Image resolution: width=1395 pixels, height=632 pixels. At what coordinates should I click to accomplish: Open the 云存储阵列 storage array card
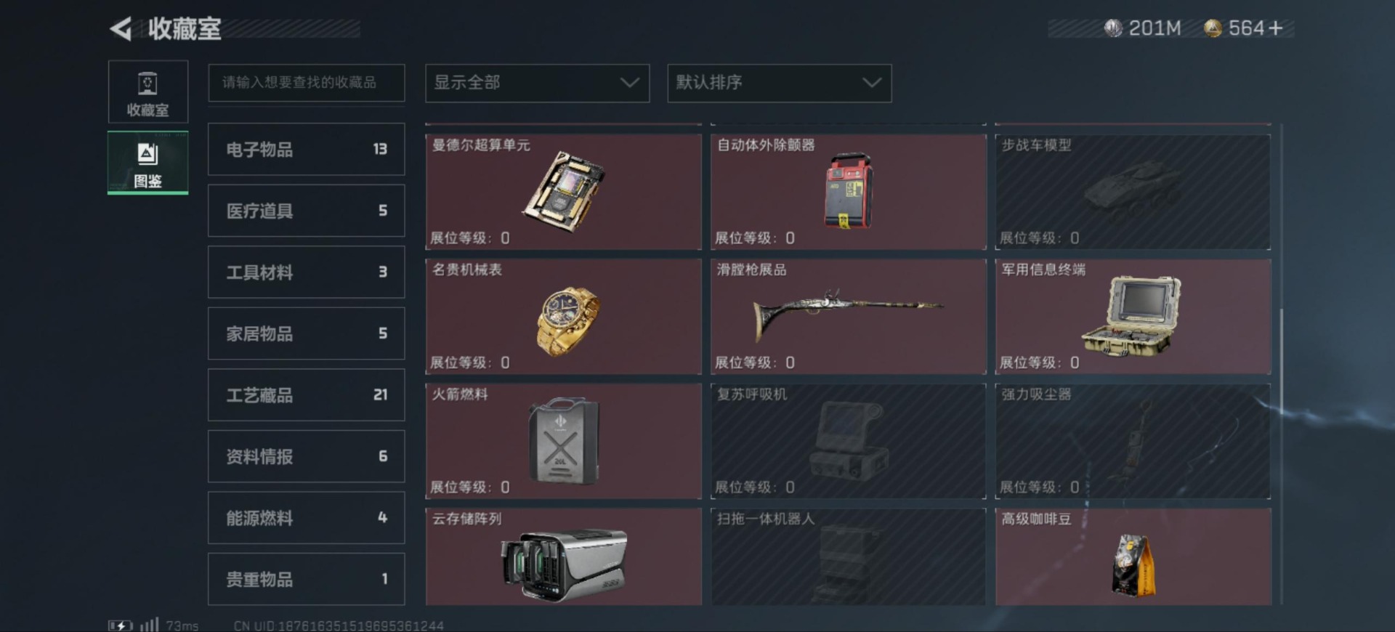coord(563,556)
